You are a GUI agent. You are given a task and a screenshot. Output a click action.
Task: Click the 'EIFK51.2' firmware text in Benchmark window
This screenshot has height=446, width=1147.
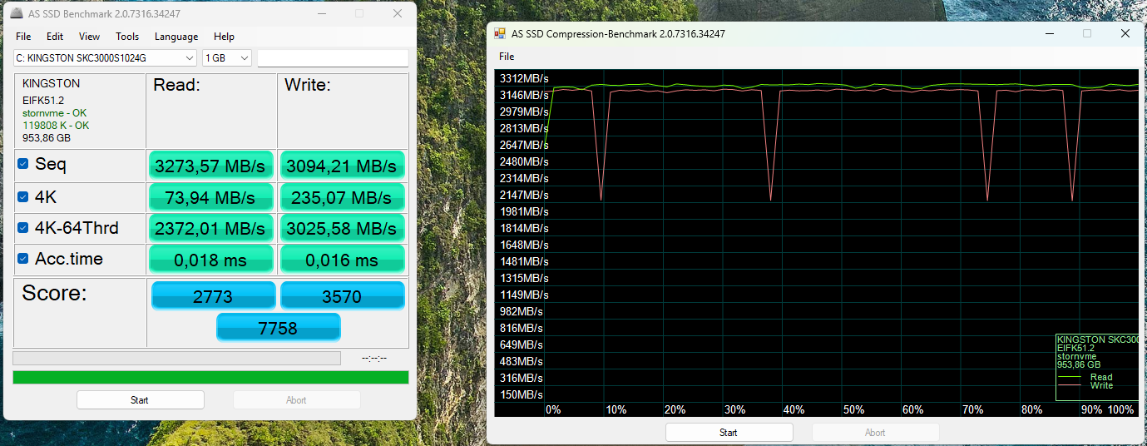pyautogui.click(x=43, y=101)
